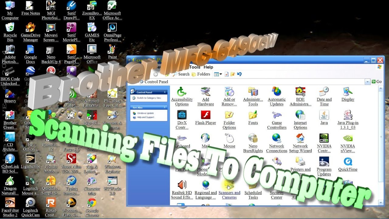
Task: Open Scanners and Cameras icon
Action: click(229, 190)
